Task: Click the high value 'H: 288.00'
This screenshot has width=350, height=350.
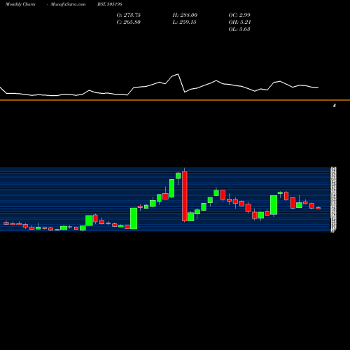Action: (185, 15)
